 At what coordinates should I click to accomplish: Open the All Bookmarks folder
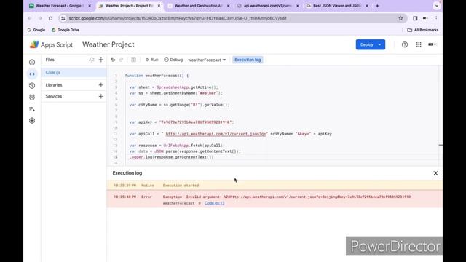pos(422,30)
